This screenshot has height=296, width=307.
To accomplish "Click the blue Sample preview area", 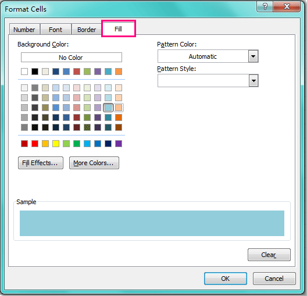I will click(x=152, y=223).
